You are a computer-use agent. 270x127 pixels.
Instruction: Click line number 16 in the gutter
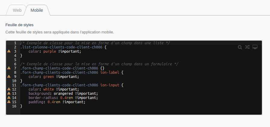click(x=14, y=106)
